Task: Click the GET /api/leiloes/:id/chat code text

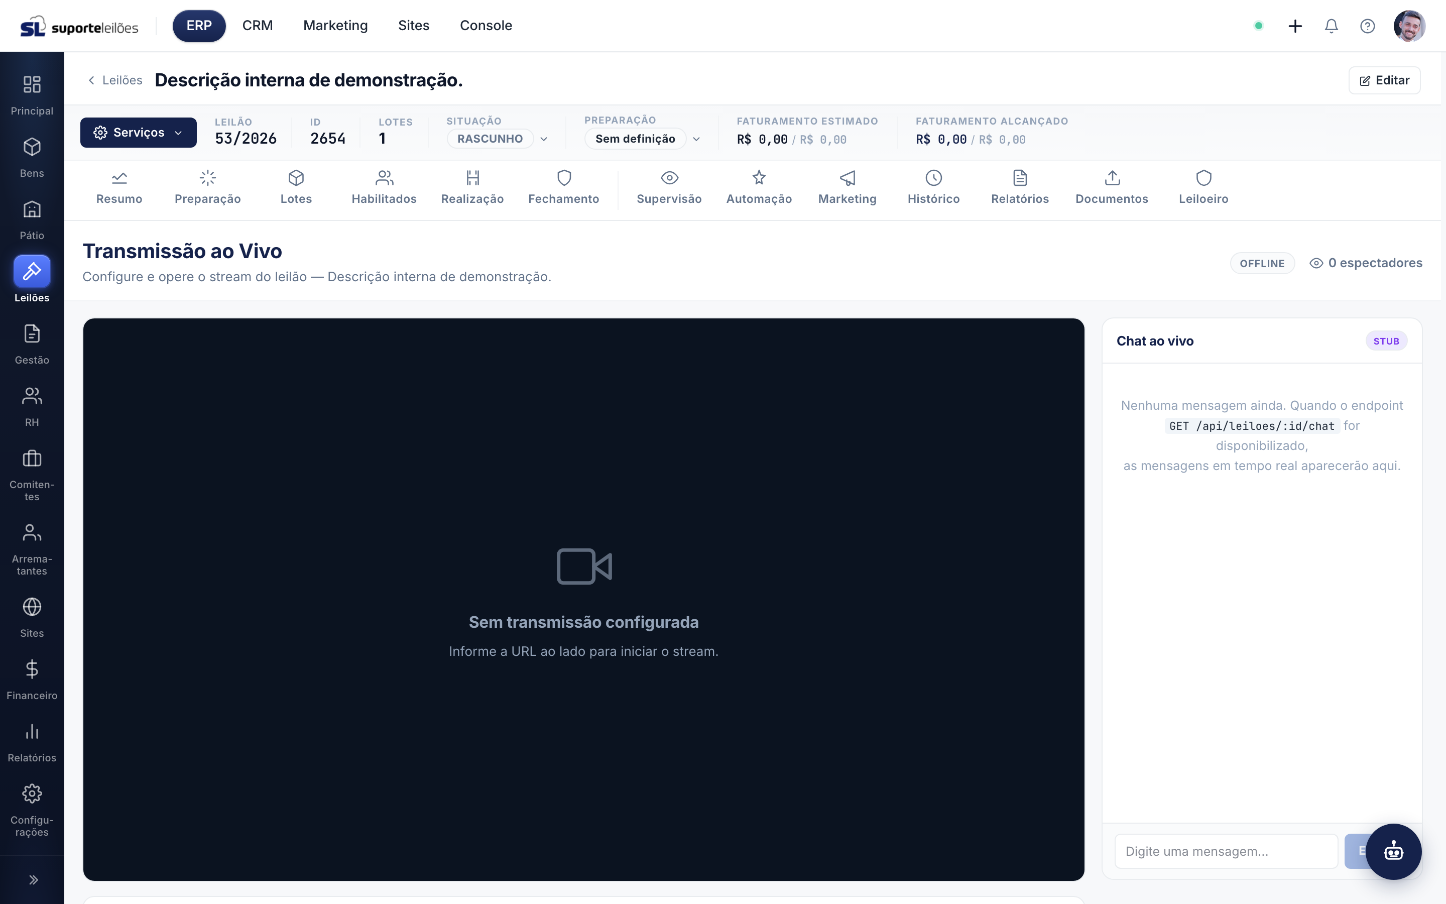Action: 1251,426
